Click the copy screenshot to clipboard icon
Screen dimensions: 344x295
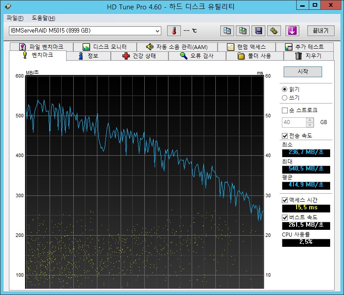click(243, 31)
